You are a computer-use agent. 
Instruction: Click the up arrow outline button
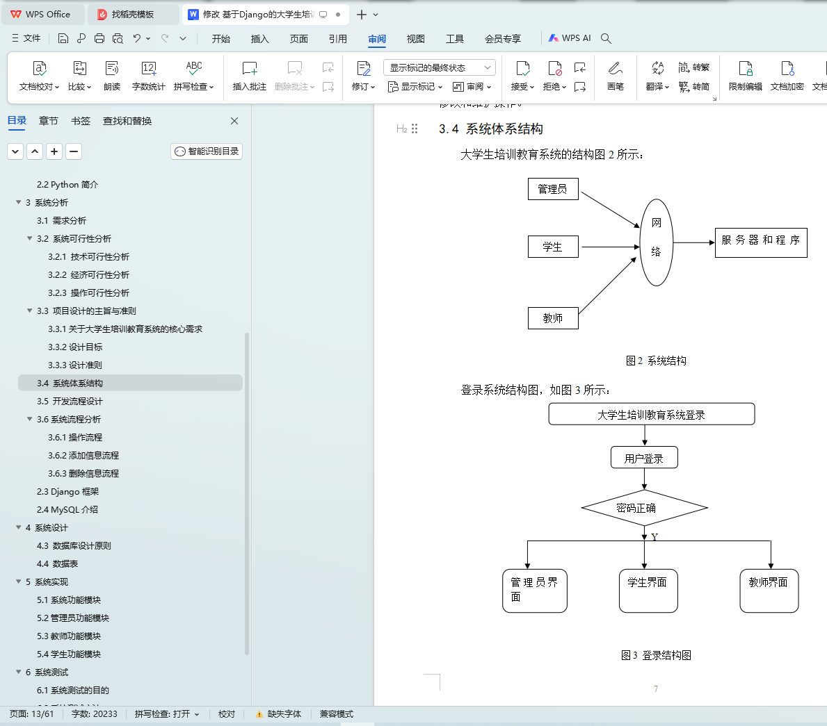[x=35, y=151]
